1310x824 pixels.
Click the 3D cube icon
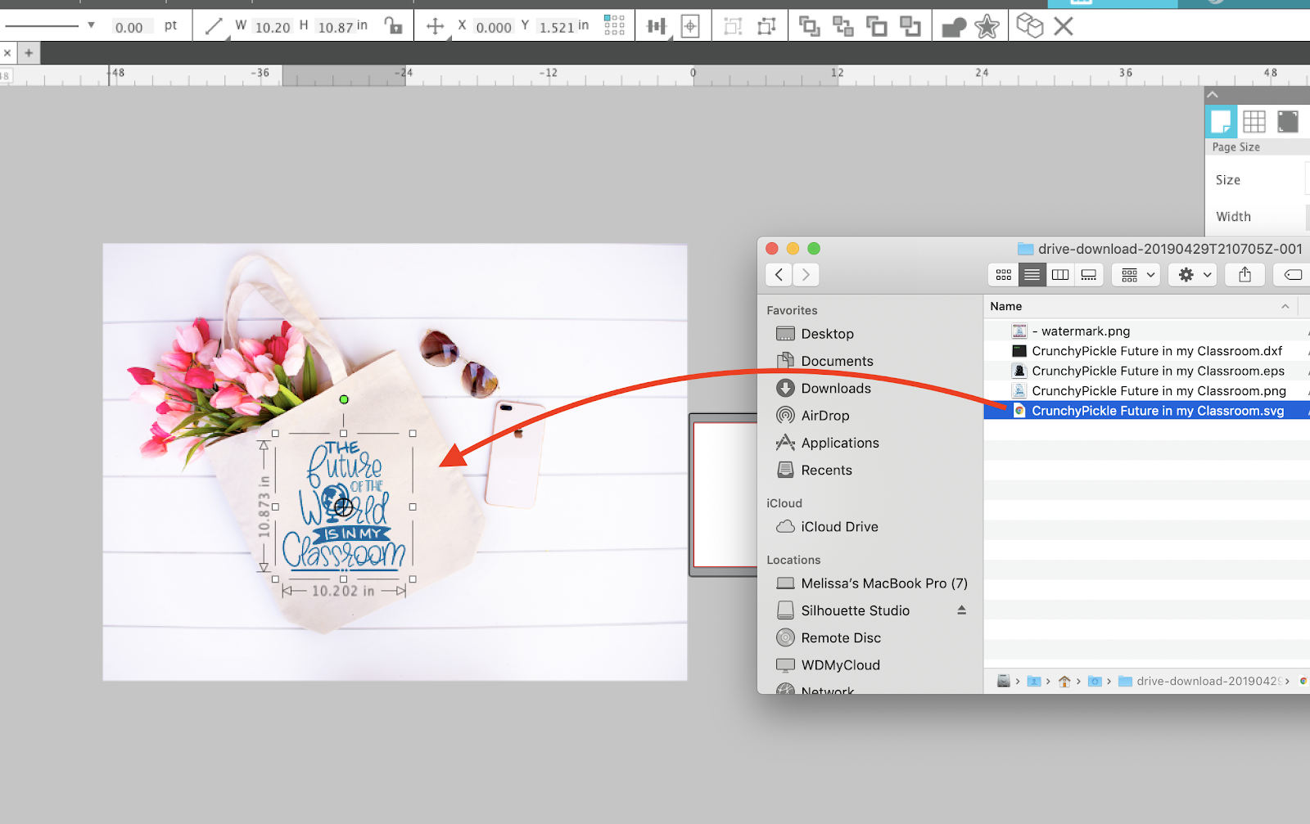click(1029, 25)
